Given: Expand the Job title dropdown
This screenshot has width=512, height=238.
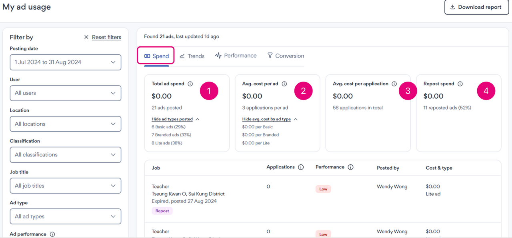Looking at the screenshot, I should (x=65, y=186).
